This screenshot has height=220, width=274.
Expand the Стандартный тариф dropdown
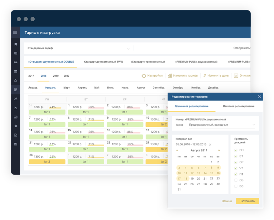tap(128, 48)
